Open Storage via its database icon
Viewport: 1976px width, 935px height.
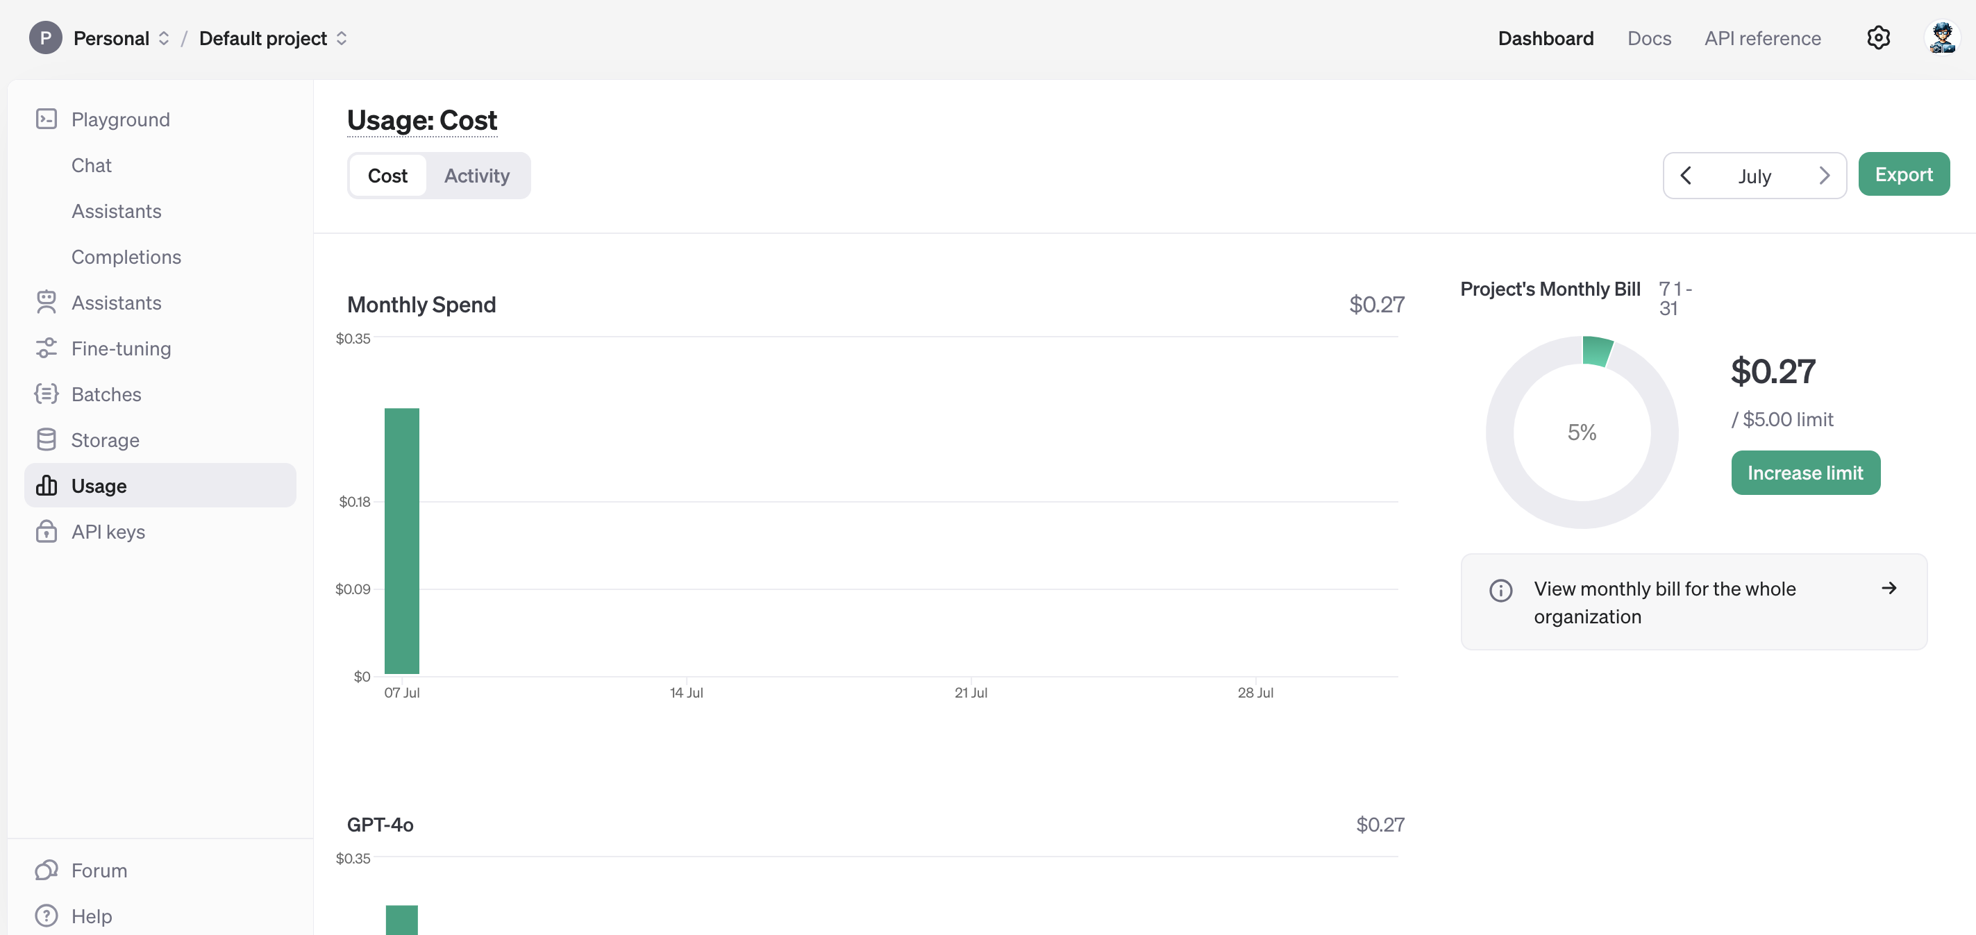click(x=46, y=439)
